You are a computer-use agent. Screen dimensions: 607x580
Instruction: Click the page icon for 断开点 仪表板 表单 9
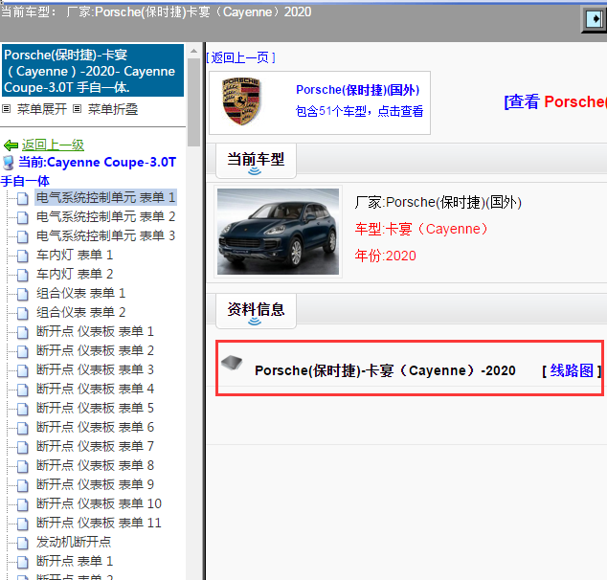click(x=22, y=485)
